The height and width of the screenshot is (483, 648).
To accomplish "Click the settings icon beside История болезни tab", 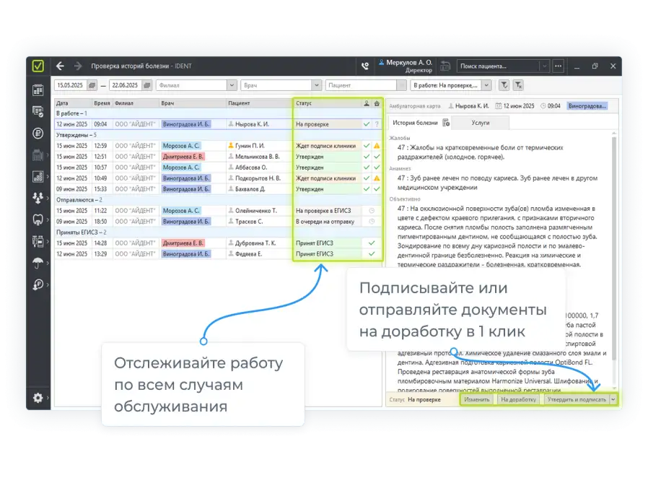I will 446,123.
